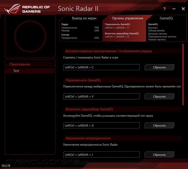Close the Sonic Radar II window
Image resolution: width=188 pixels, height=169 pixels.
pos(183,9)
